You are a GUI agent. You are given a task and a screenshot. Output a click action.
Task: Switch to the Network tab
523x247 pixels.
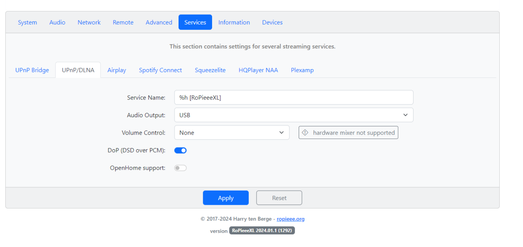(x=89, y=22)
